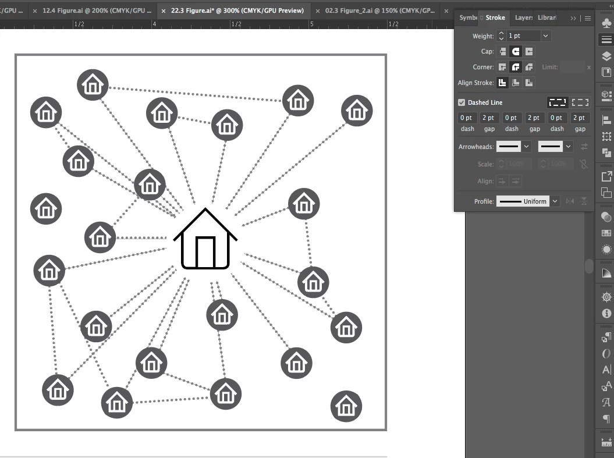Click the last gap value field
The width and height of the screenshot is (614, 458).
[x=580, y=118]
